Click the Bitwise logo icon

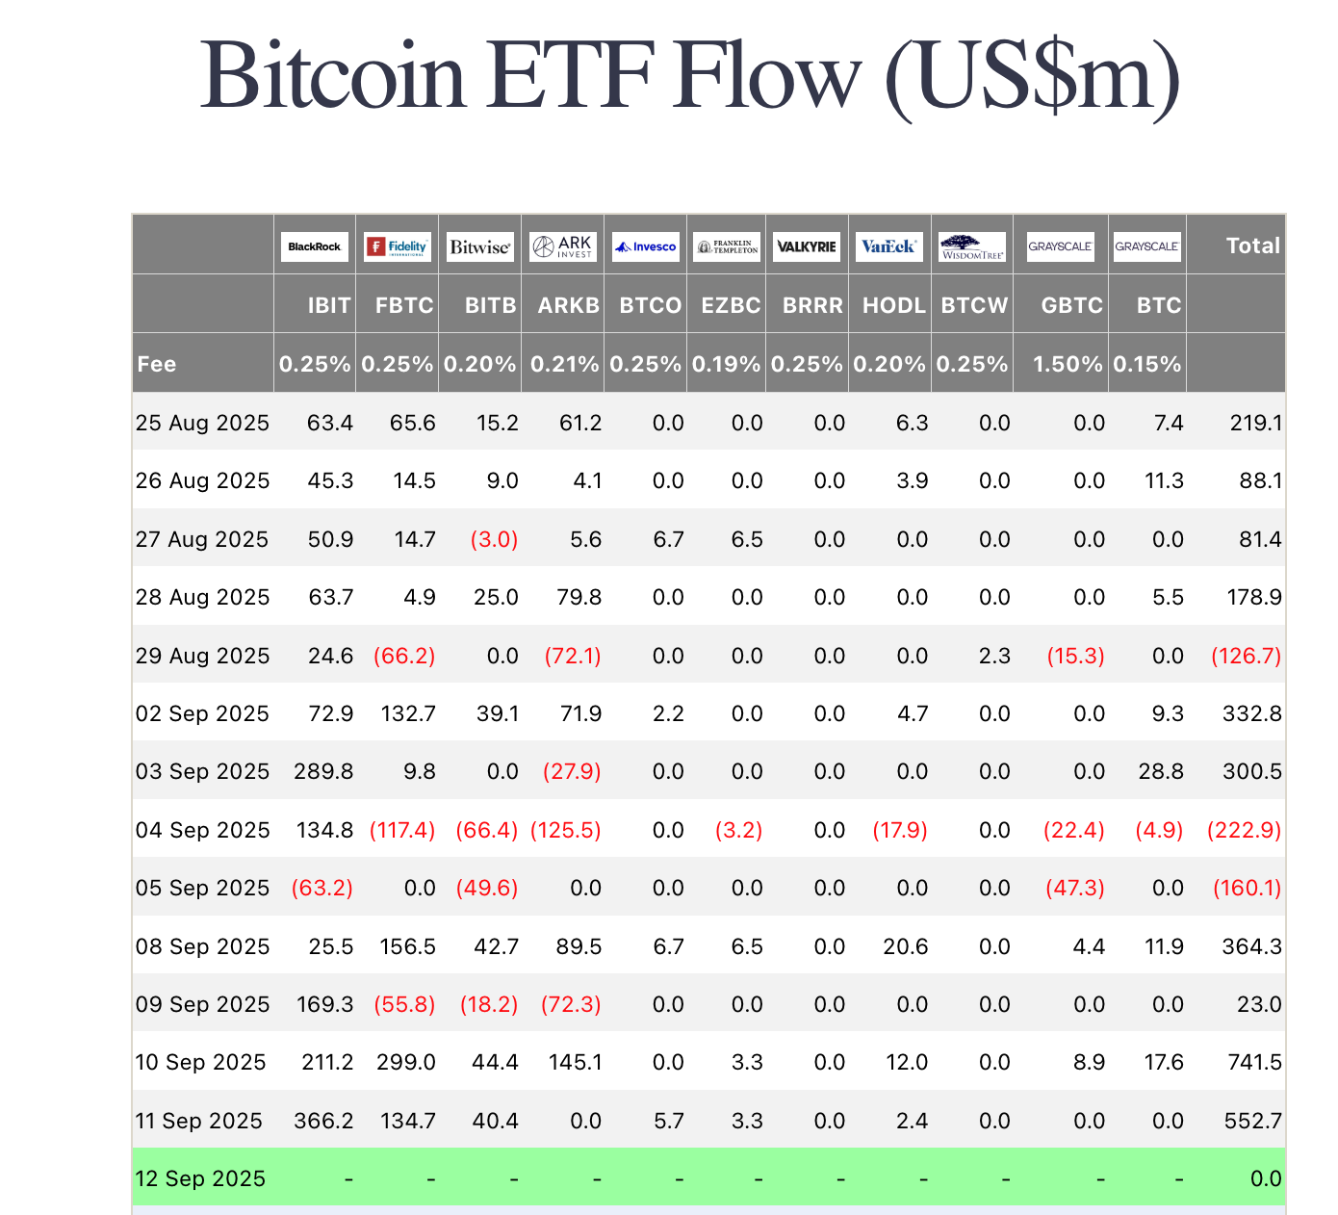pos(479,246)
